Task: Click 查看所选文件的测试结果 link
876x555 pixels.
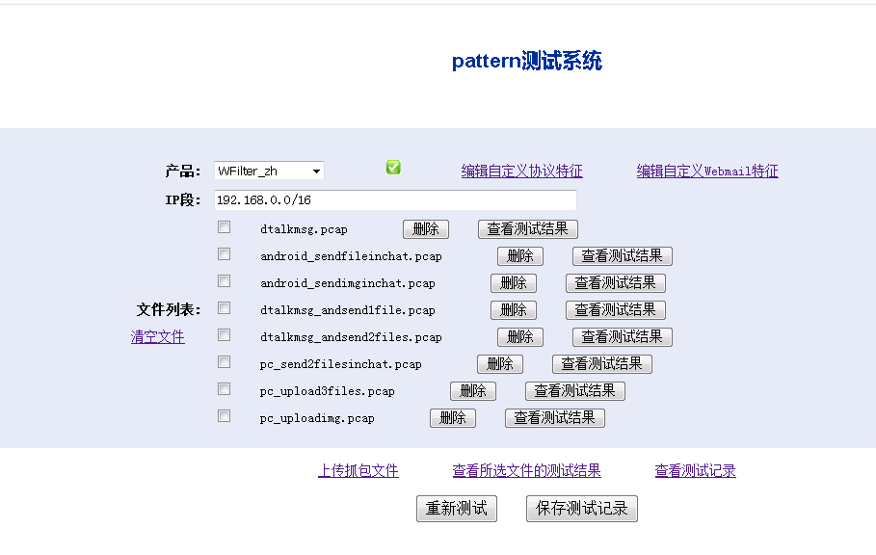Action: 526,471
